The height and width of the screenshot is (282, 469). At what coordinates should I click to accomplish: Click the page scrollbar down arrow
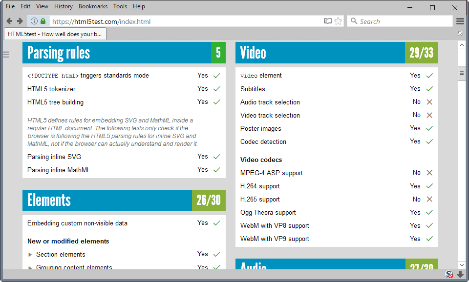click(x=462, y=265)
